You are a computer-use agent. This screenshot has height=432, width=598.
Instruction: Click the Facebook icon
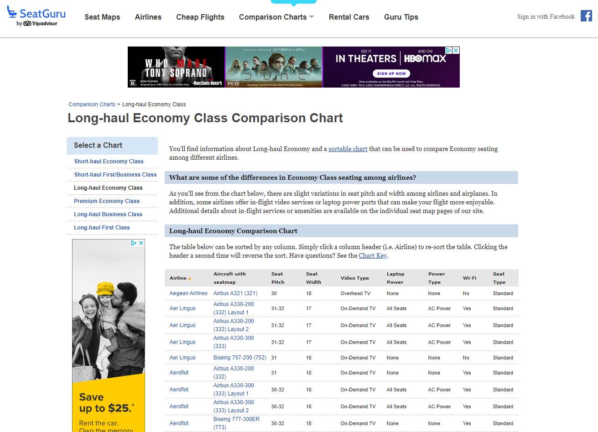point(586,16)
